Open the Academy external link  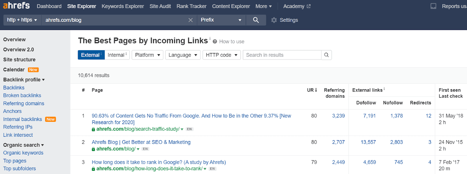(x=297, y=6)
